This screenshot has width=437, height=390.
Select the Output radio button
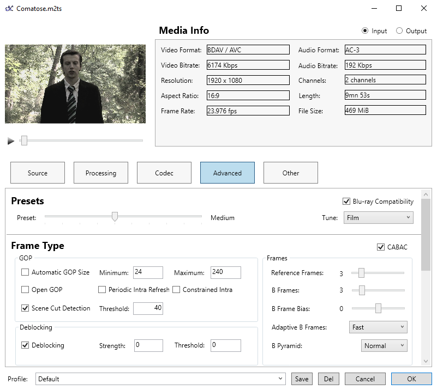399,31
